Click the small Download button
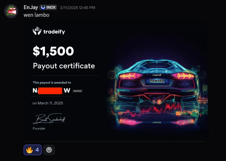Viewport: 226px width, 161px height. [78, 91]
